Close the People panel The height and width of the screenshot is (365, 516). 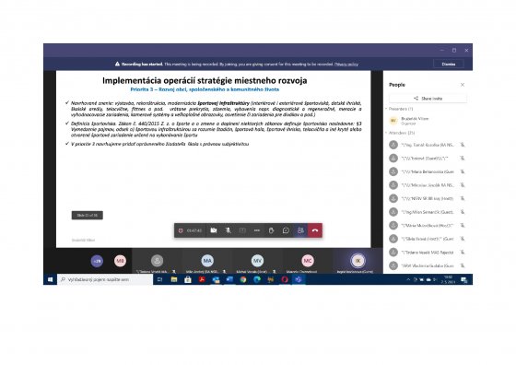click(x=463, y=85)
